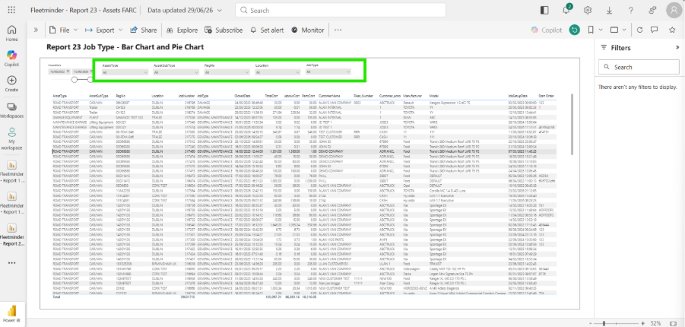685x327 pixels.
Task: Expand Data updated 29/06/26 dropdown
Action: (x=184, y=10)
